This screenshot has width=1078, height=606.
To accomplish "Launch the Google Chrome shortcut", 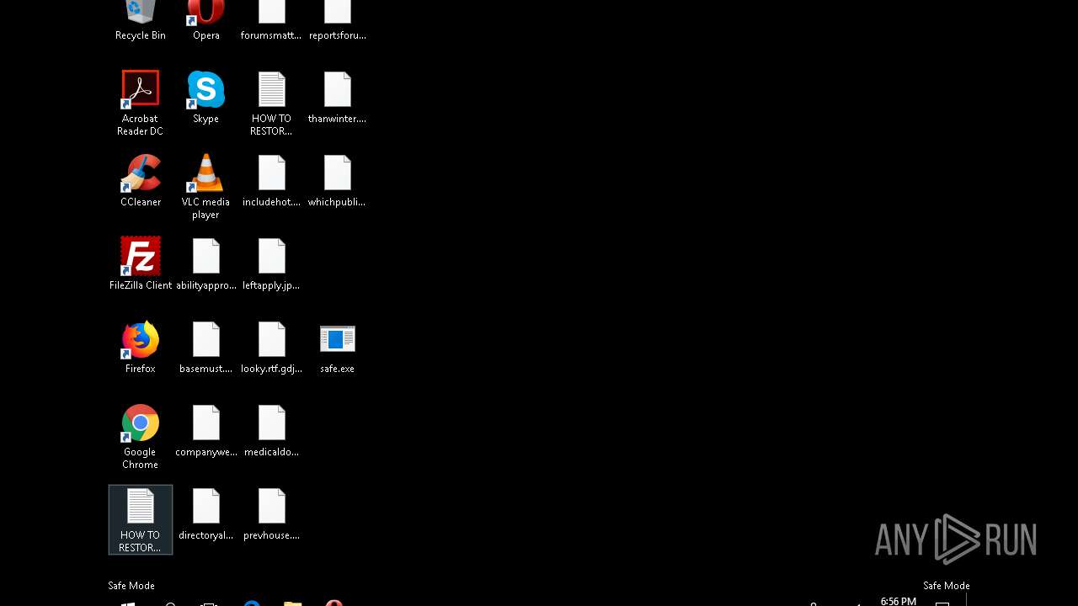I will click(x=140, y=436).
